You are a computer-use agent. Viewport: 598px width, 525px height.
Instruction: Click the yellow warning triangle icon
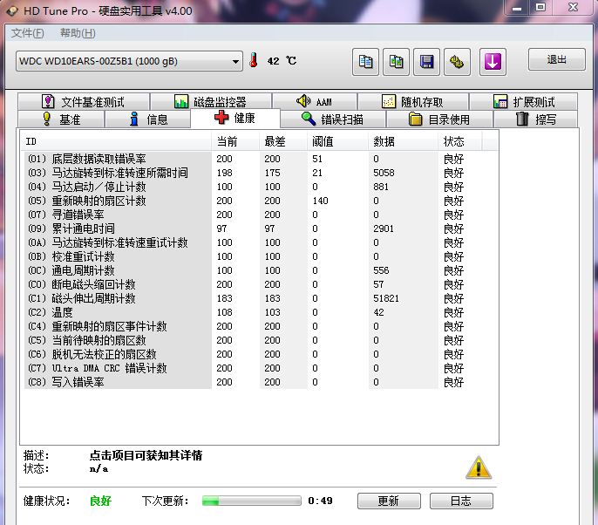[479, 467]
